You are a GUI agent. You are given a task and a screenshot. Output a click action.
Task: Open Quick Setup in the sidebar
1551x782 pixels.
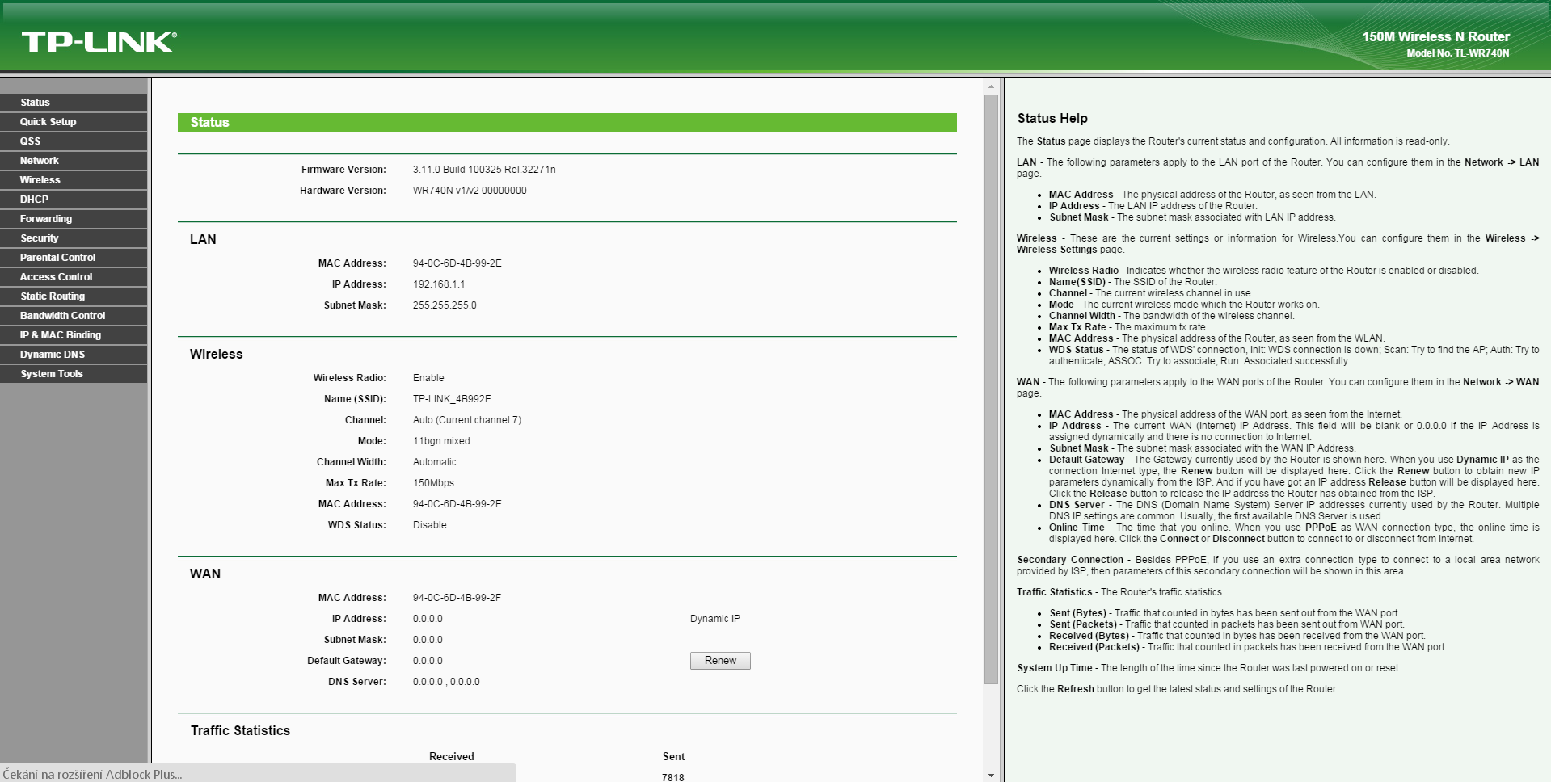point(74,122)
